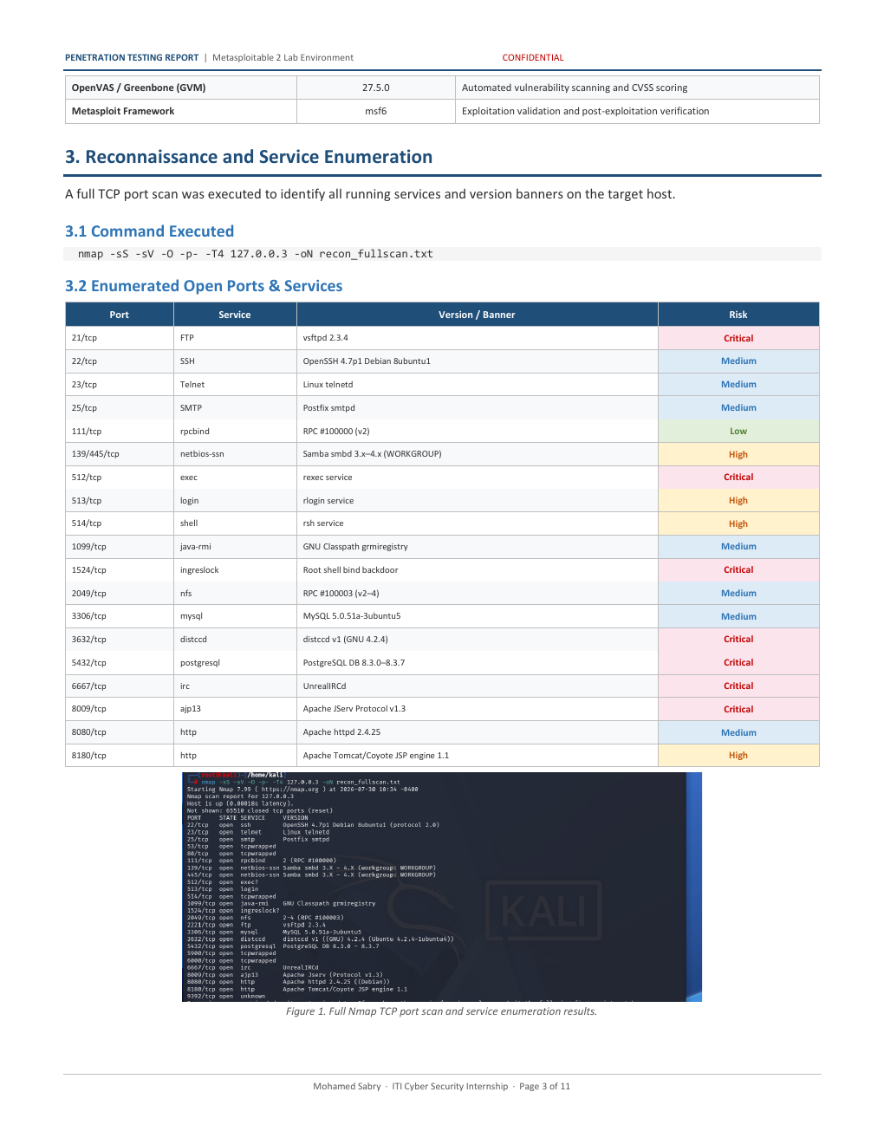
Task: Select the '139/445/tcp' port cell
Action: [120, 454]
